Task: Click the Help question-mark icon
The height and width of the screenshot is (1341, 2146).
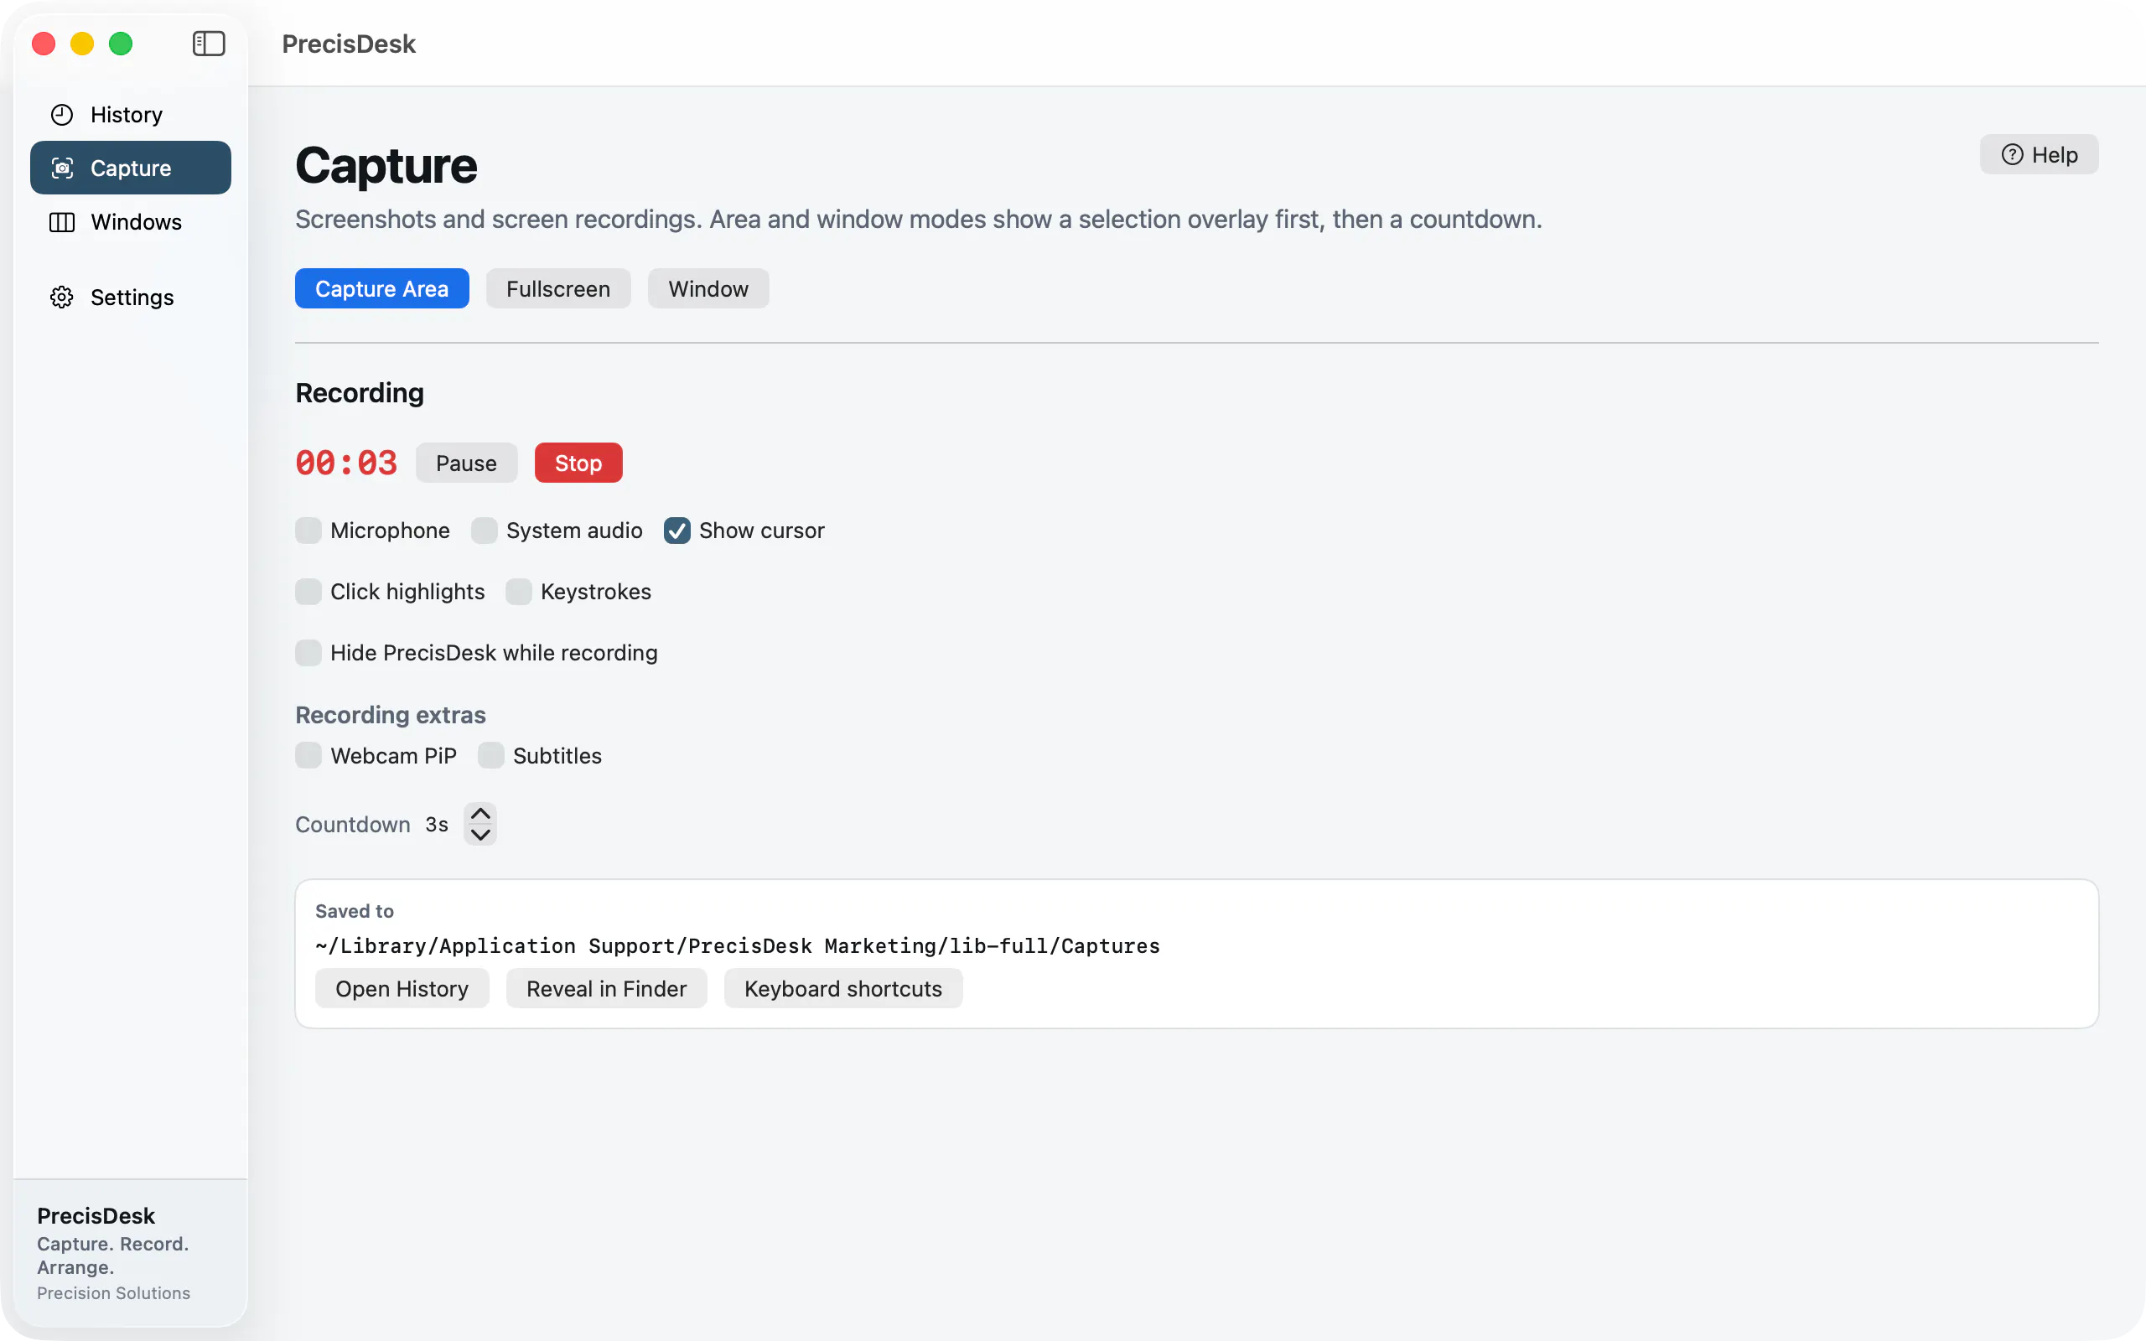Action: coord(2012,154)
